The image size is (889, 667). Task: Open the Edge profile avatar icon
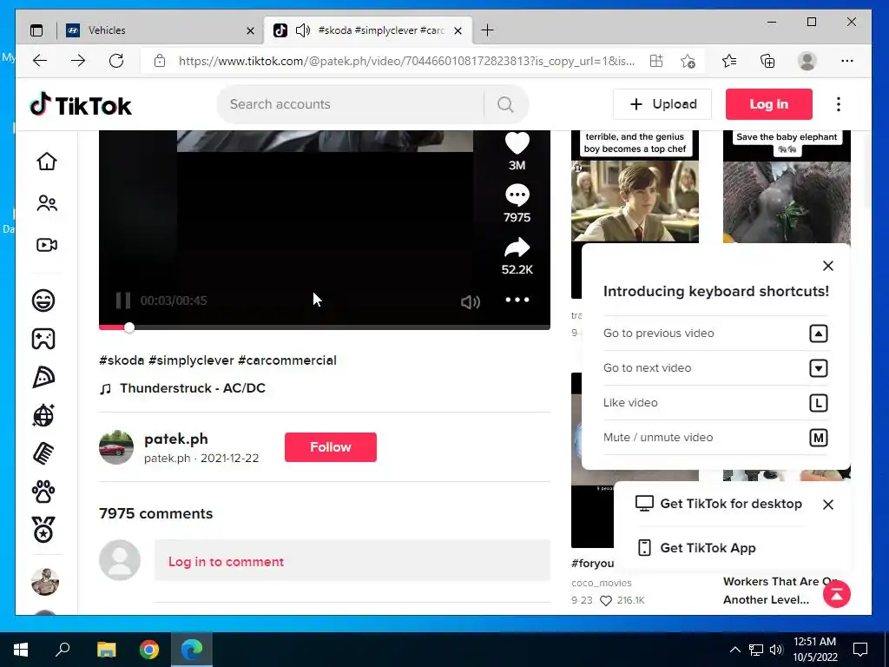(807, 61)
